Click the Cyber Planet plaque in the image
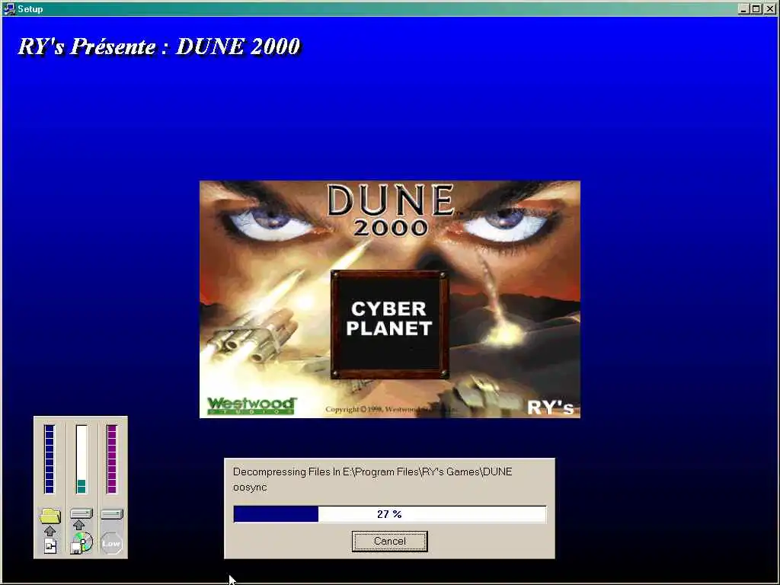The width and height of the screenshot is (780, 585). (389, 324)
